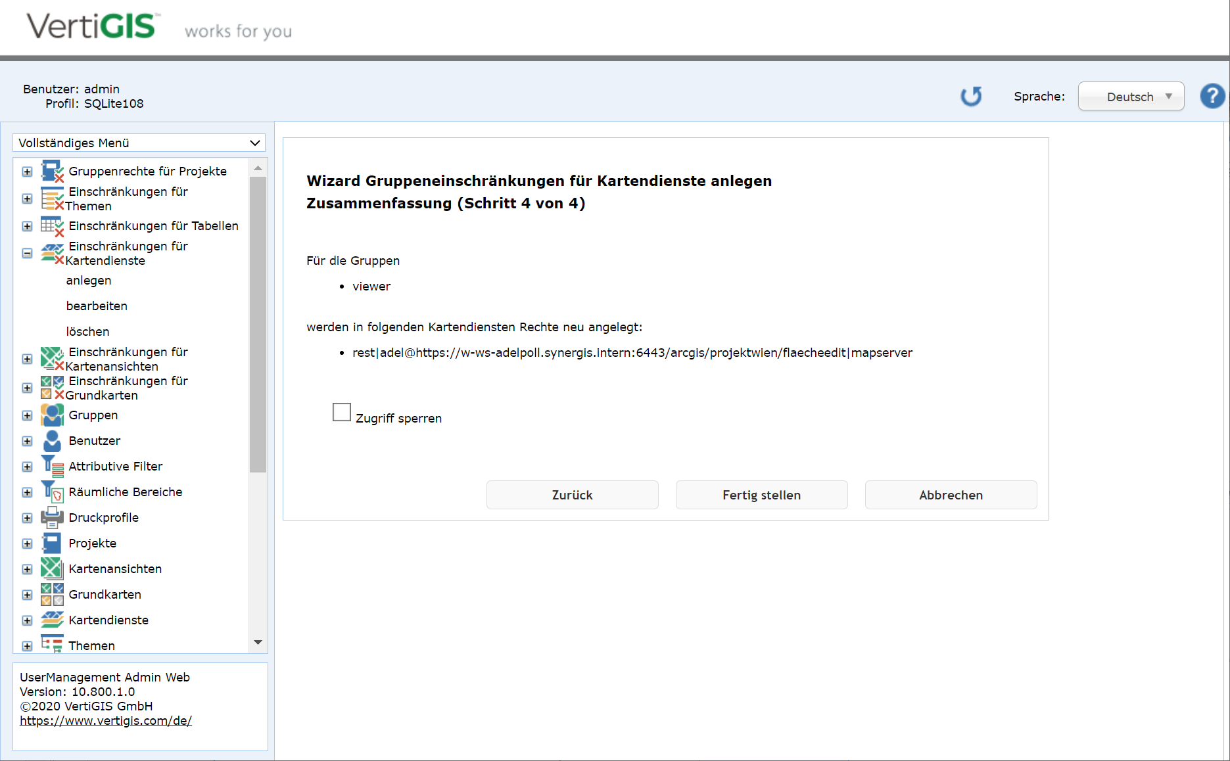Click the Kartendienste layers icon
Image resolution: width=1230 pixels, height=761 pixels.
tap(52, 620)
